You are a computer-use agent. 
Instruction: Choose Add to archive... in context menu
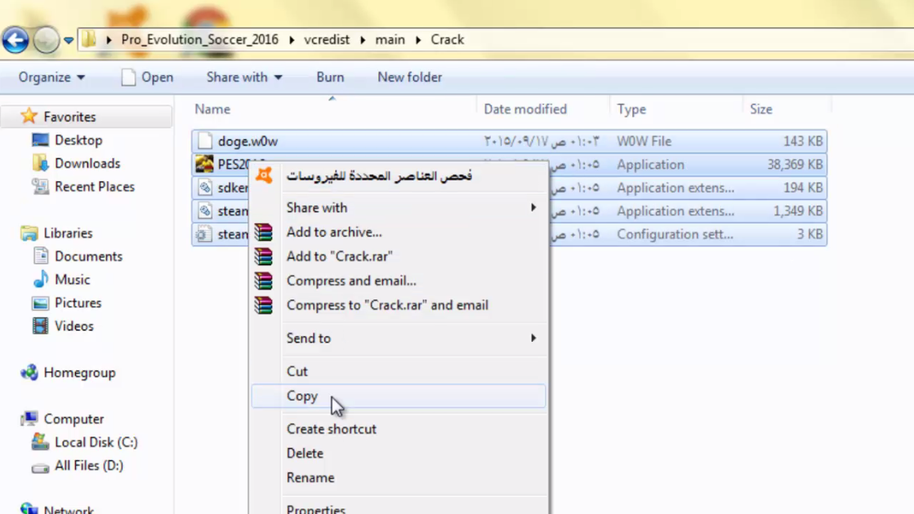pos(399,233)
